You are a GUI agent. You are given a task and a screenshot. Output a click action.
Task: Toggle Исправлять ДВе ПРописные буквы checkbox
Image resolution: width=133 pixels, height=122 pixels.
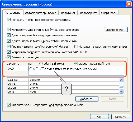tap(9, 30)
